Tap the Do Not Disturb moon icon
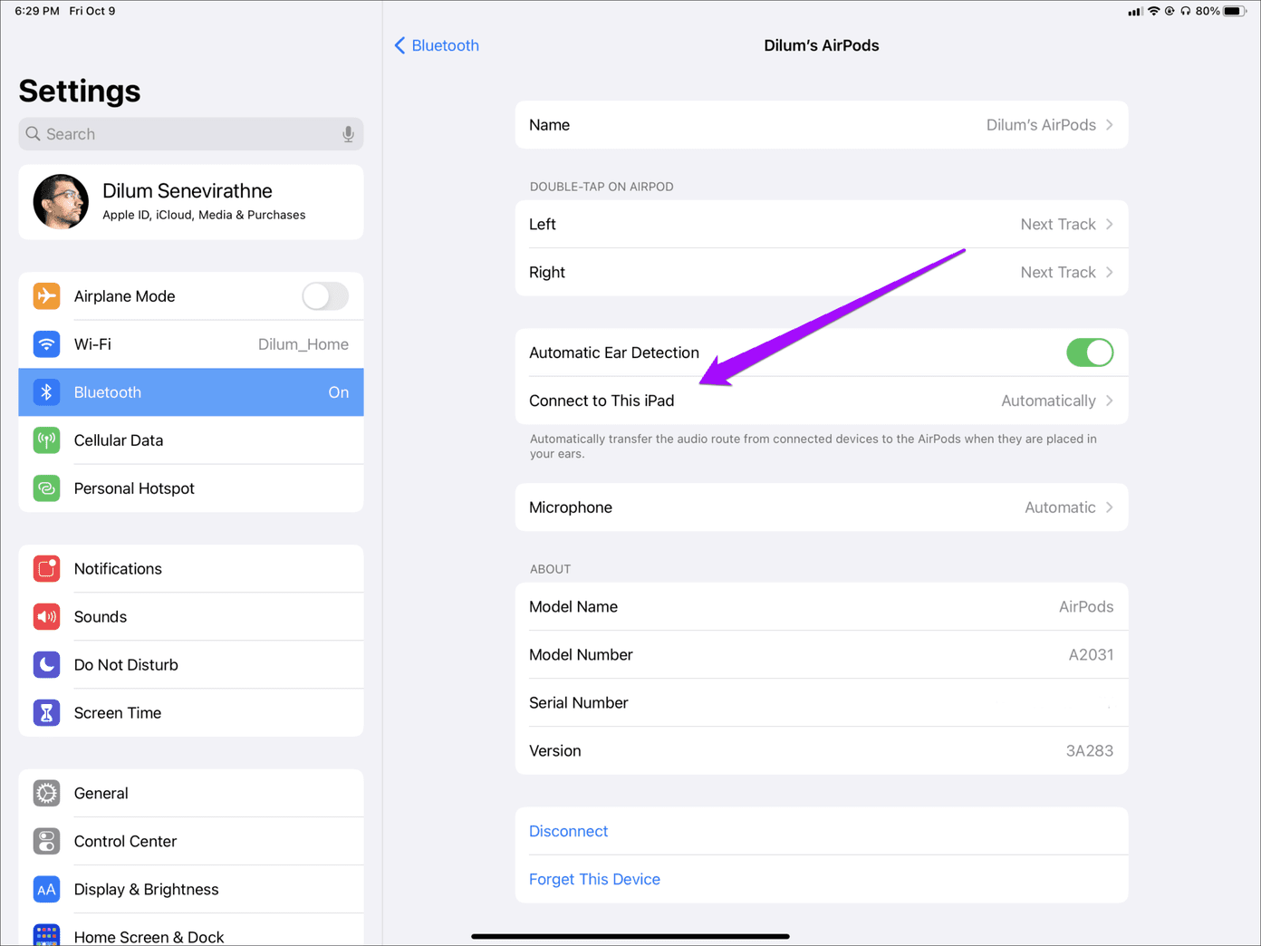This screenshot has height=946, width=1261. tap(46, 665)
